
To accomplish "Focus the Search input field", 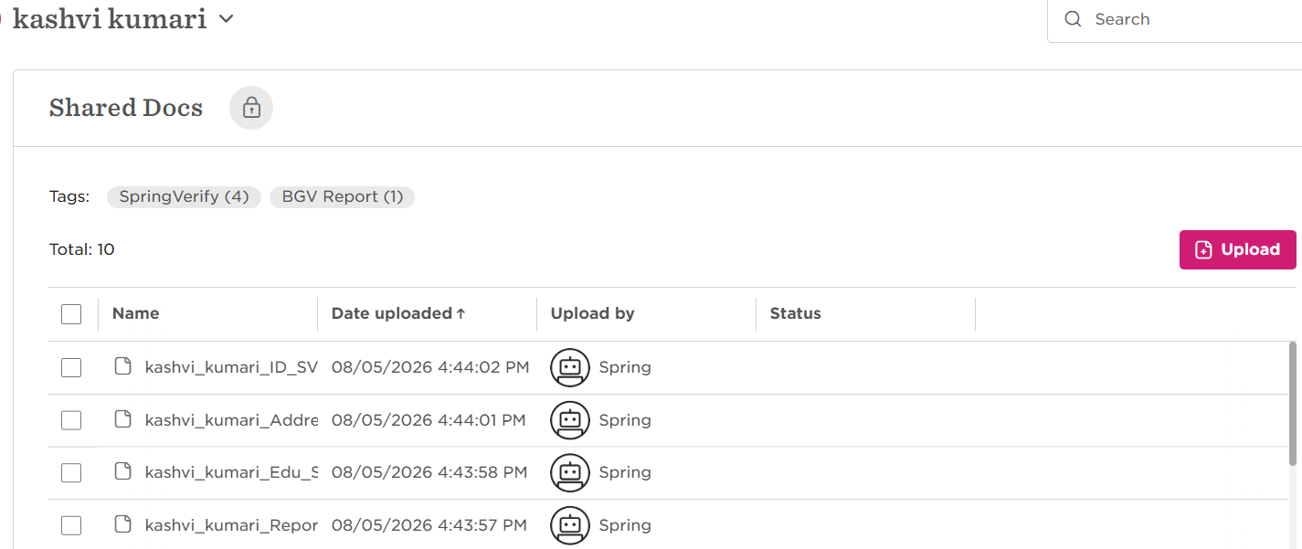I will [x=1192, y=19].
